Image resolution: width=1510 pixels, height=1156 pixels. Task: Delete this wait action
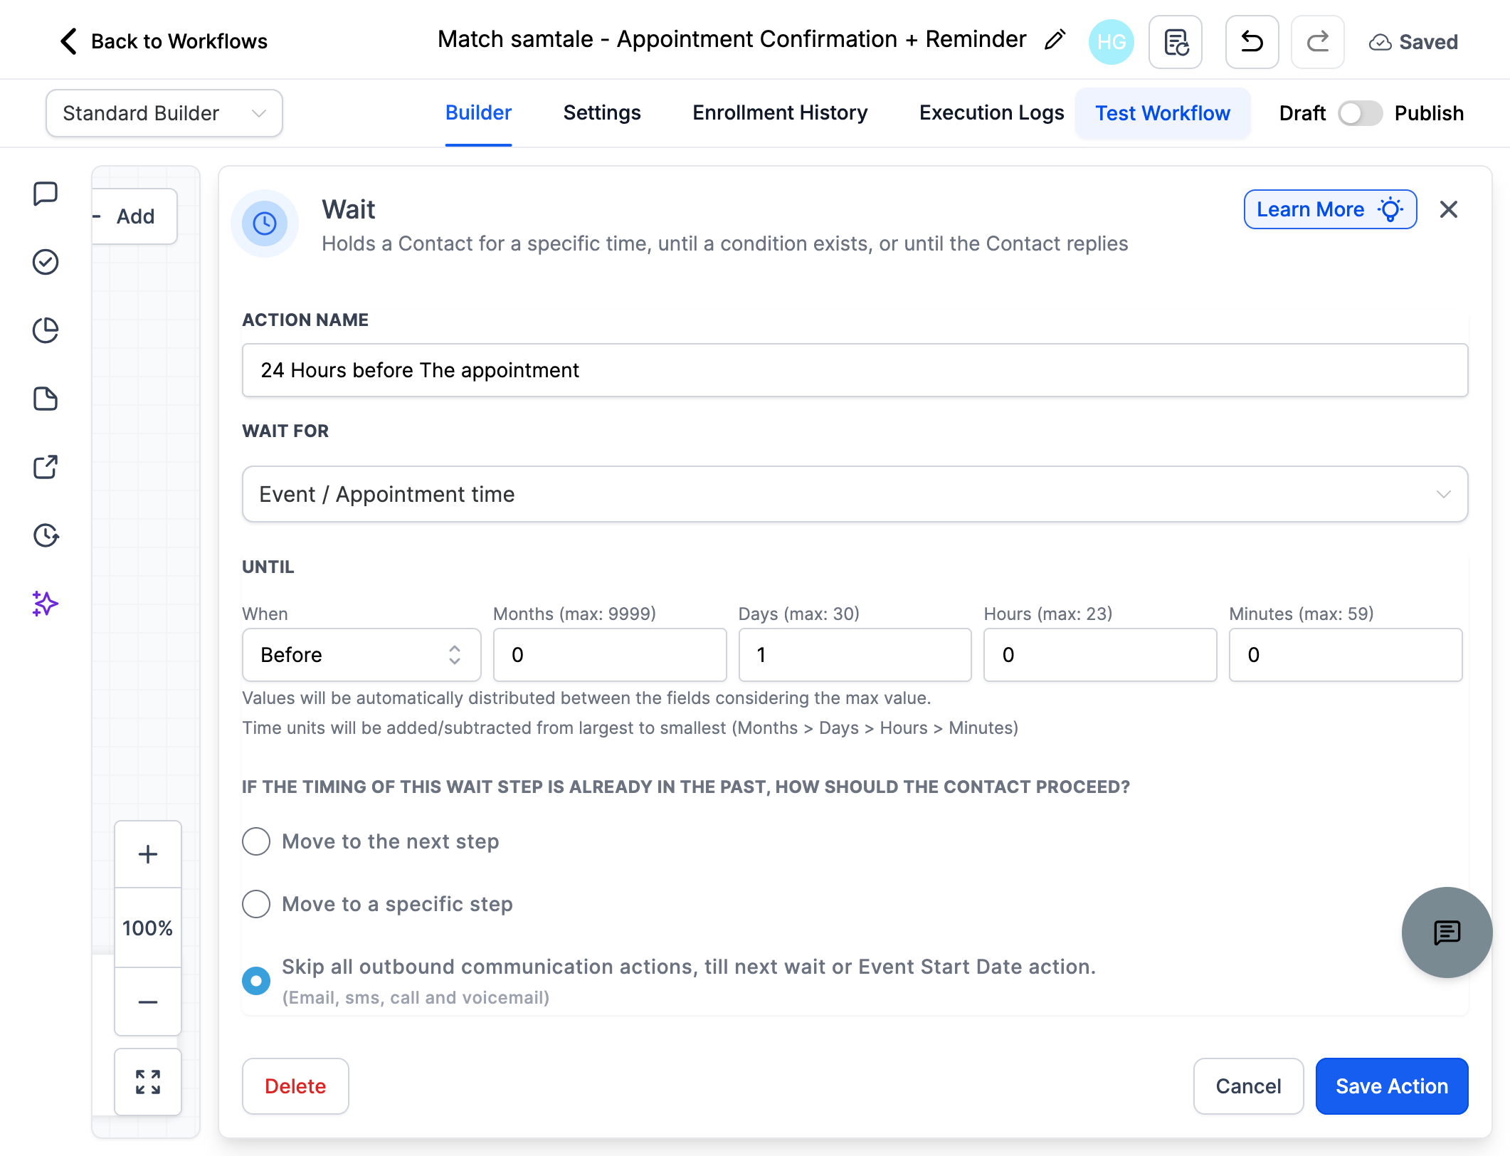click(x=295, y=1086)
